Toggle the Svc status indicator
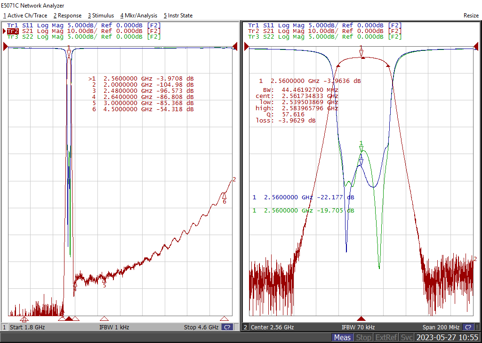The height and width of the screenshot is (343, 482). click(x=407, y=337)
